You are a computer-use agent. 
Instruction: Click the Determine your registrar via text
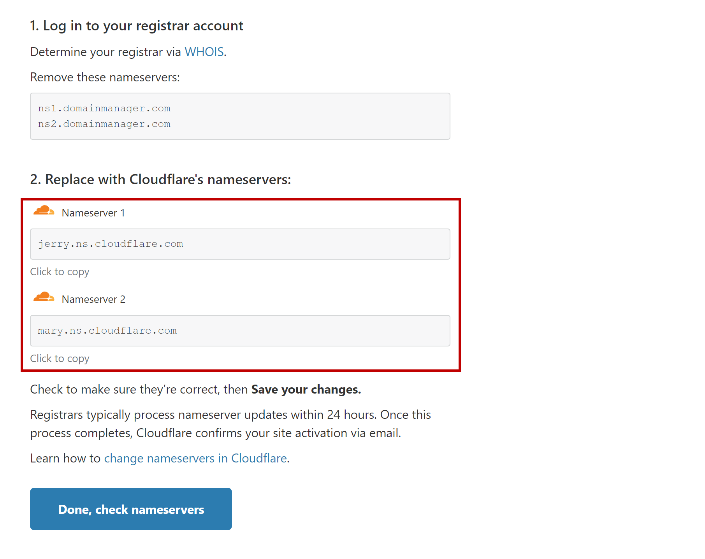click(x=105, y=52)
